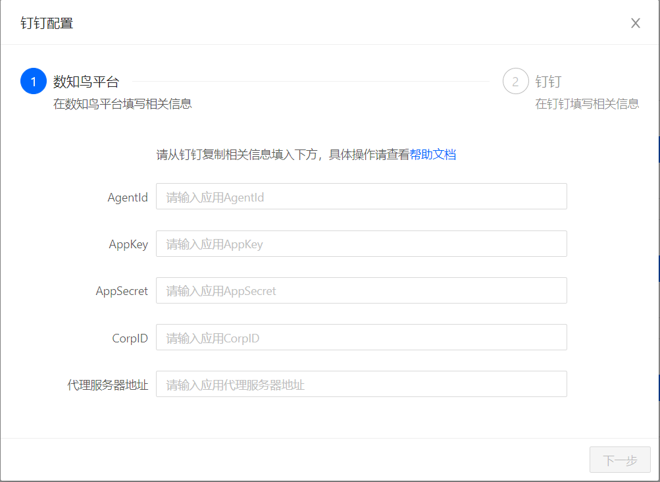Click the 数知鸟平台 step title
The image size is (660, 482).
coord(86,81)
